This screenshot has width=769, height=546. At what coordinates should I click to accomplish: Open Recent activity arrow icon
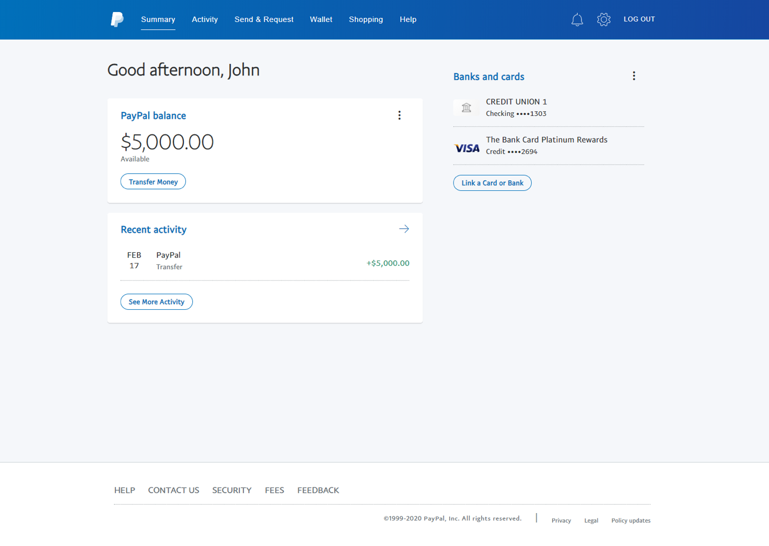404,229
